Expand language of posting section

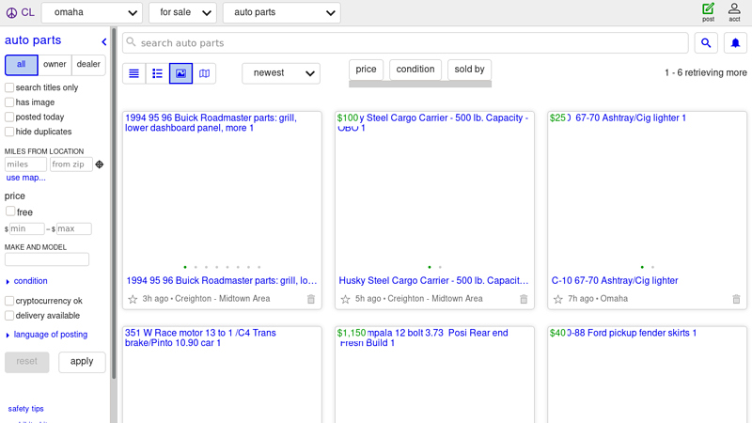[46, 335]
